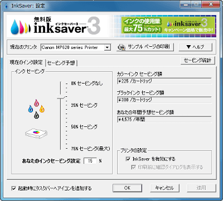This screenshot has width=223, height=201.
Task: Click the 50% セービング slider label
Action: click(x=84, y=127)
